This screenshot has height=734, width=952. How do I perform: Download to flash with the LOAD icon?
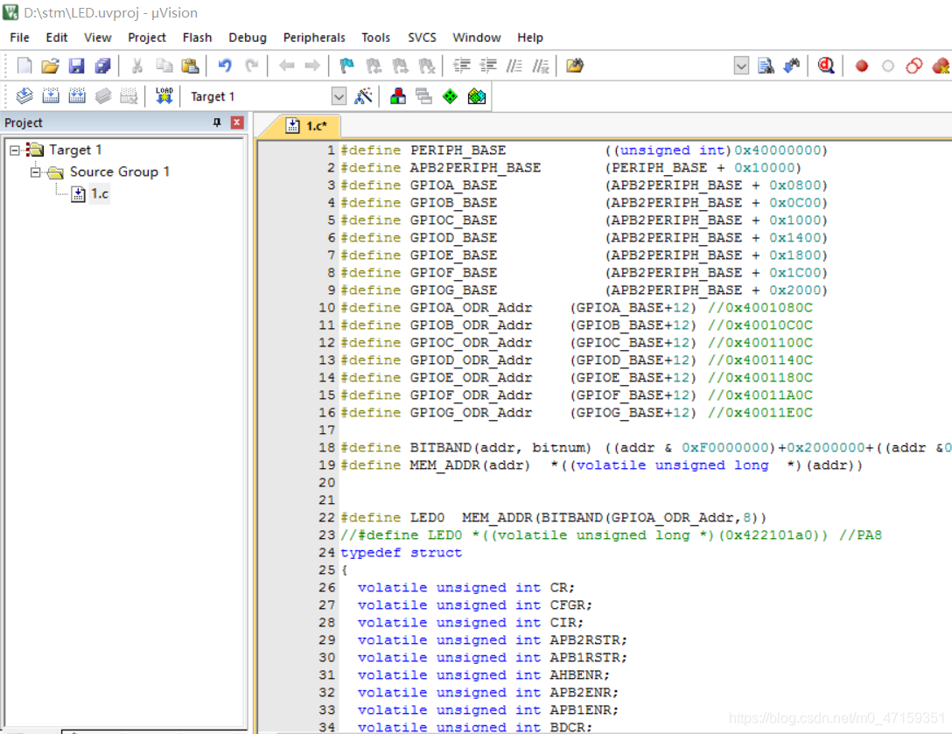pyautogui.click(x=164, y=96)
